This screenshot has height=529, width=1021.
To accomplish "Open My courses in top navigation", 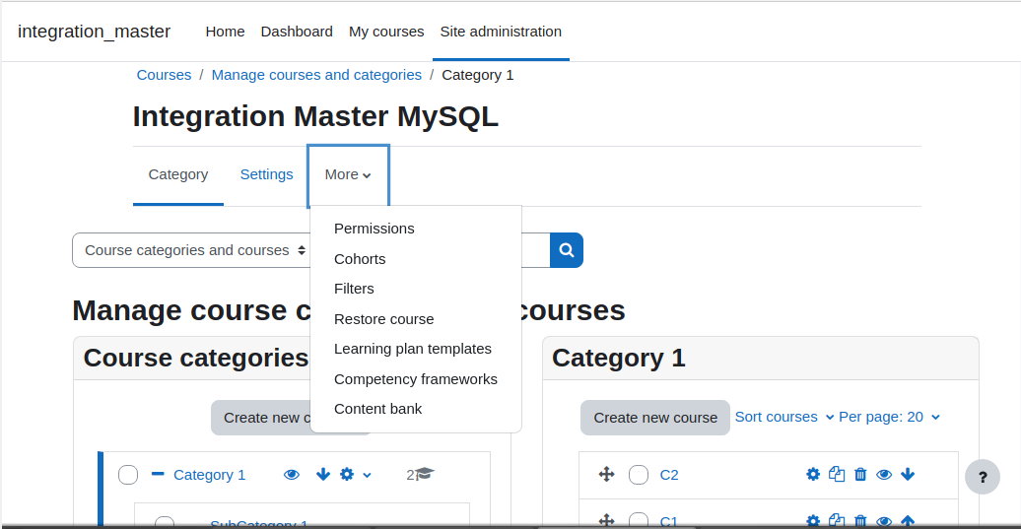I will click(x=386, y=32).
